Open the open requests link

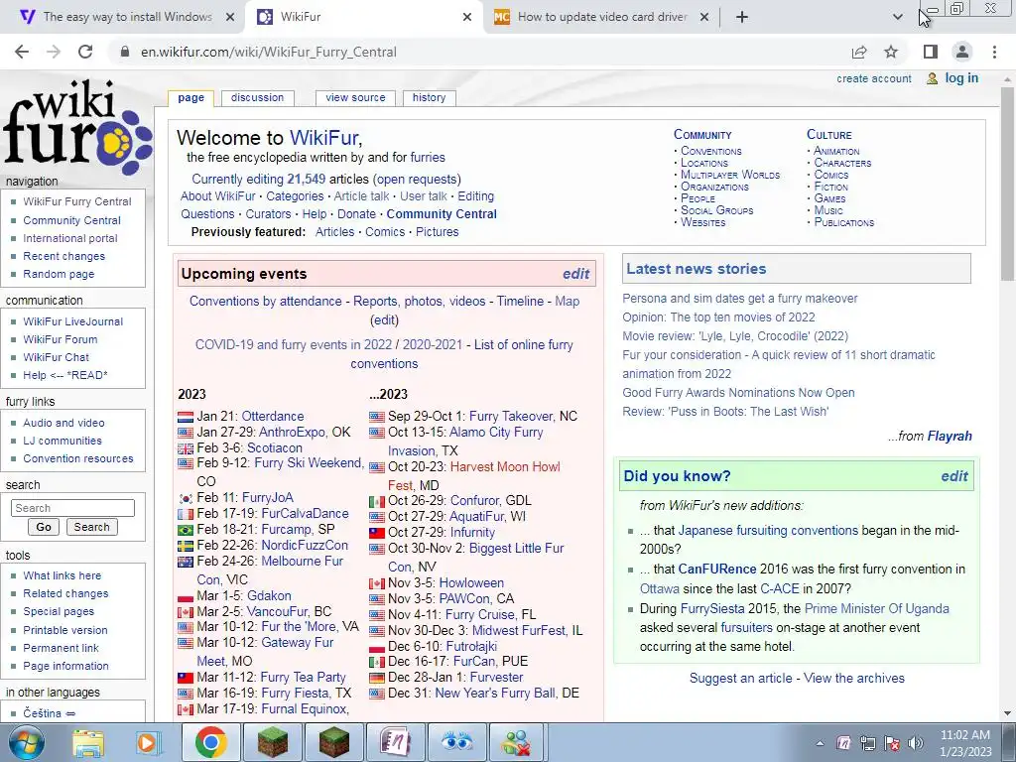coord(418,180)
